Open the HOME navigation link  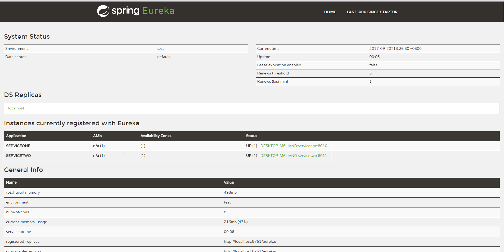point(330,12)
